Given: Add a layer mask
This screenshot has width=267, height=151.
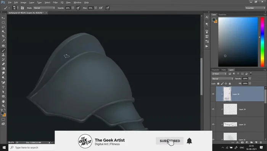Looking at the screenshot, I should [x=242, y=143].
